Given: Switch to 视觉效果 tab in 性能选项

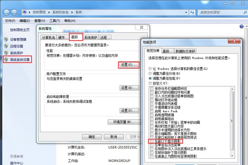Looking at the screenshot, I should tap(153, 51).
